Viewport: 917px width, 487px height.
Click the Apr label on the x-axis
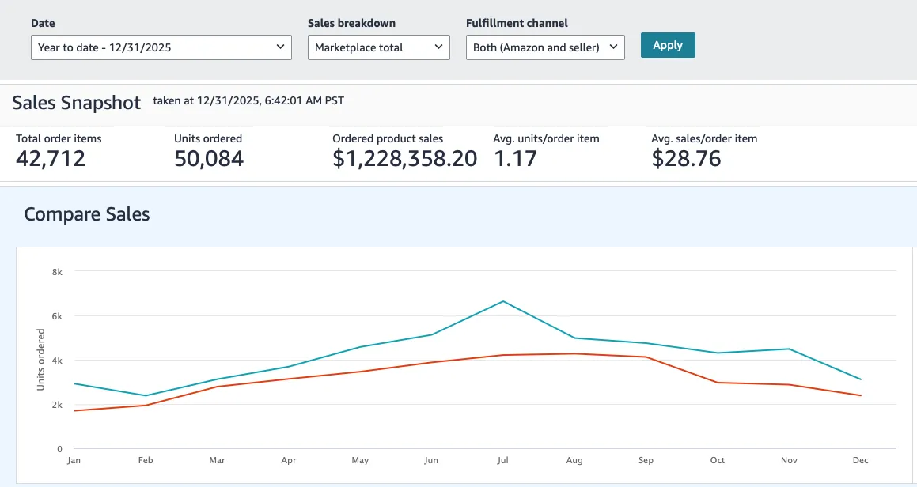pos(289,460)
